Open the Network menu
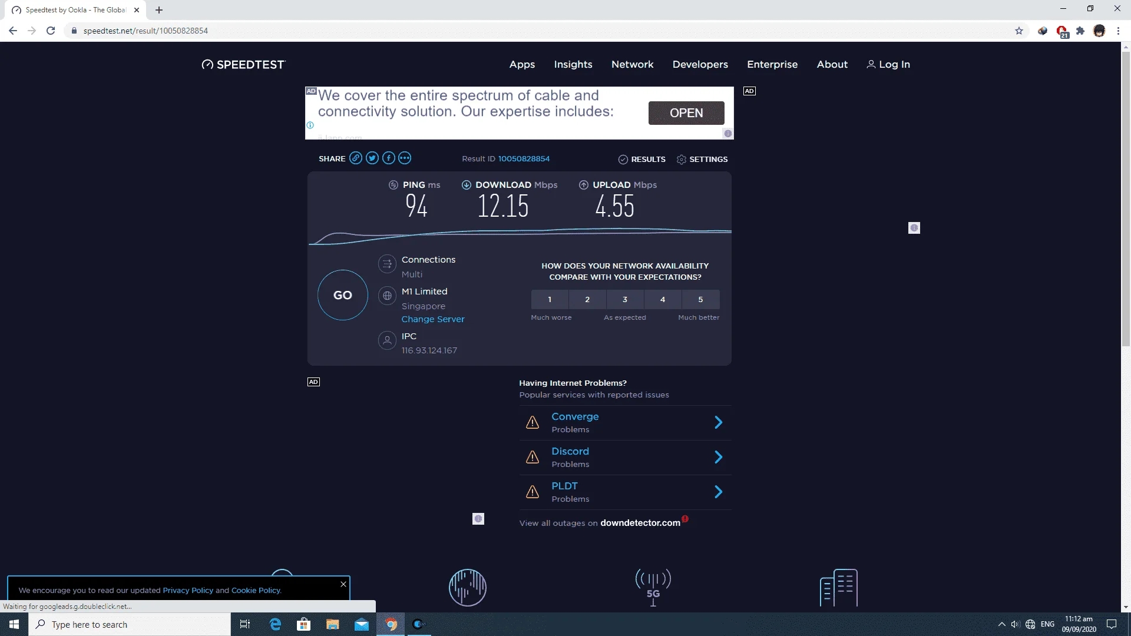The height and width of the screenshot is (636, 1131). pos(632,64)
